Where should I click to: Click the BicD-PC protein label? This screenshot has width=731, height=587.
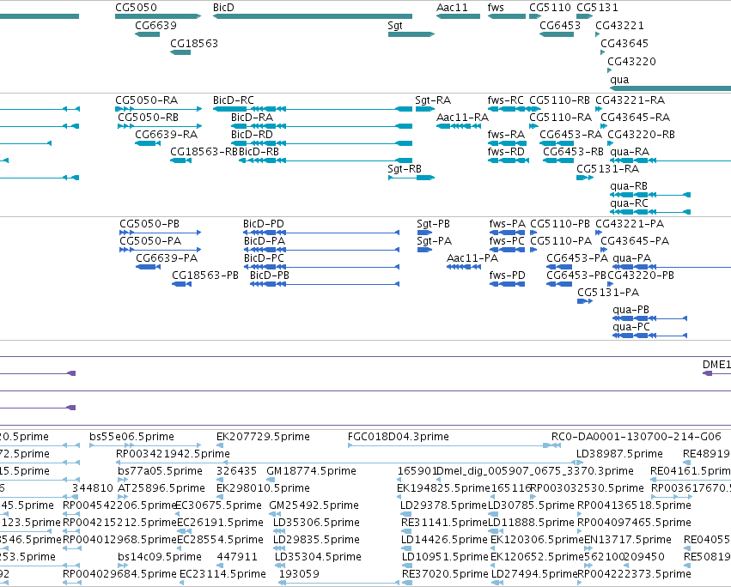(264, 258)
